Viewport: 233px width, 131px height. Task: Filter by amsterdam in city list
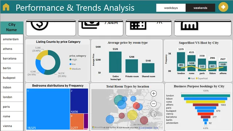tap(12, 39)
